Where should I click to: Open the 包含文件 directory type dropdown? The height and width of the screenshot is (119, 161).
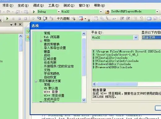pyautogui.click(x=151, y=37)
